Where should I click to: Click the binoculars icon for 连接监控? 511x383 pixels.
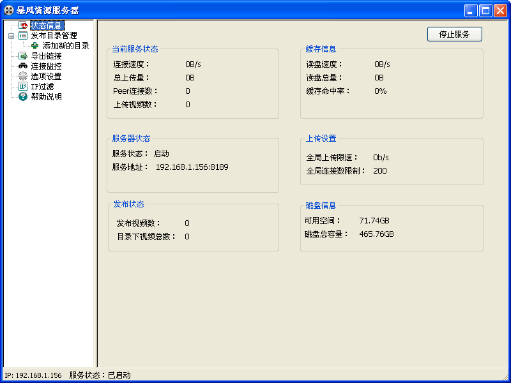pyautogui.click(x=23, y=66)
